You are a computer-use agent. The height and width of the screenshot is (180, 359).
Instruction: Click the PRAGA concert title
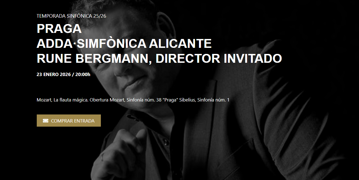coord(59,29)
